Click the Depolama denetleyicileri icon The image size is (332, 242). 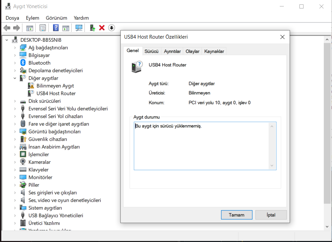tap(23, 70)
